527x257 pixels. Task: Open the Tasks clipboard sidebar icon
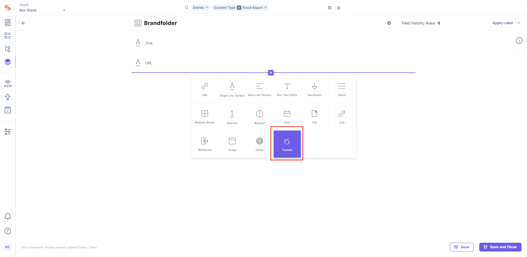(8, 110)
